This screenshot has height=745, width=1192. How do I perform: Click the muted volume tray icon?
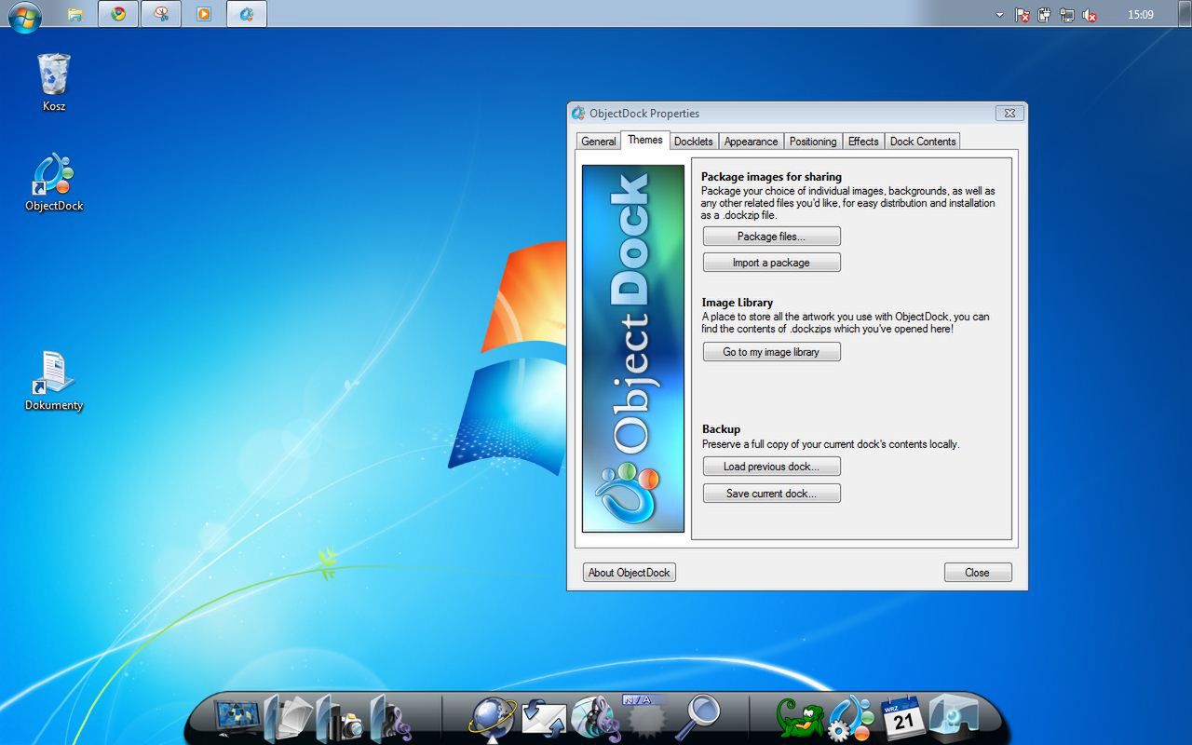pos(1090,15)
